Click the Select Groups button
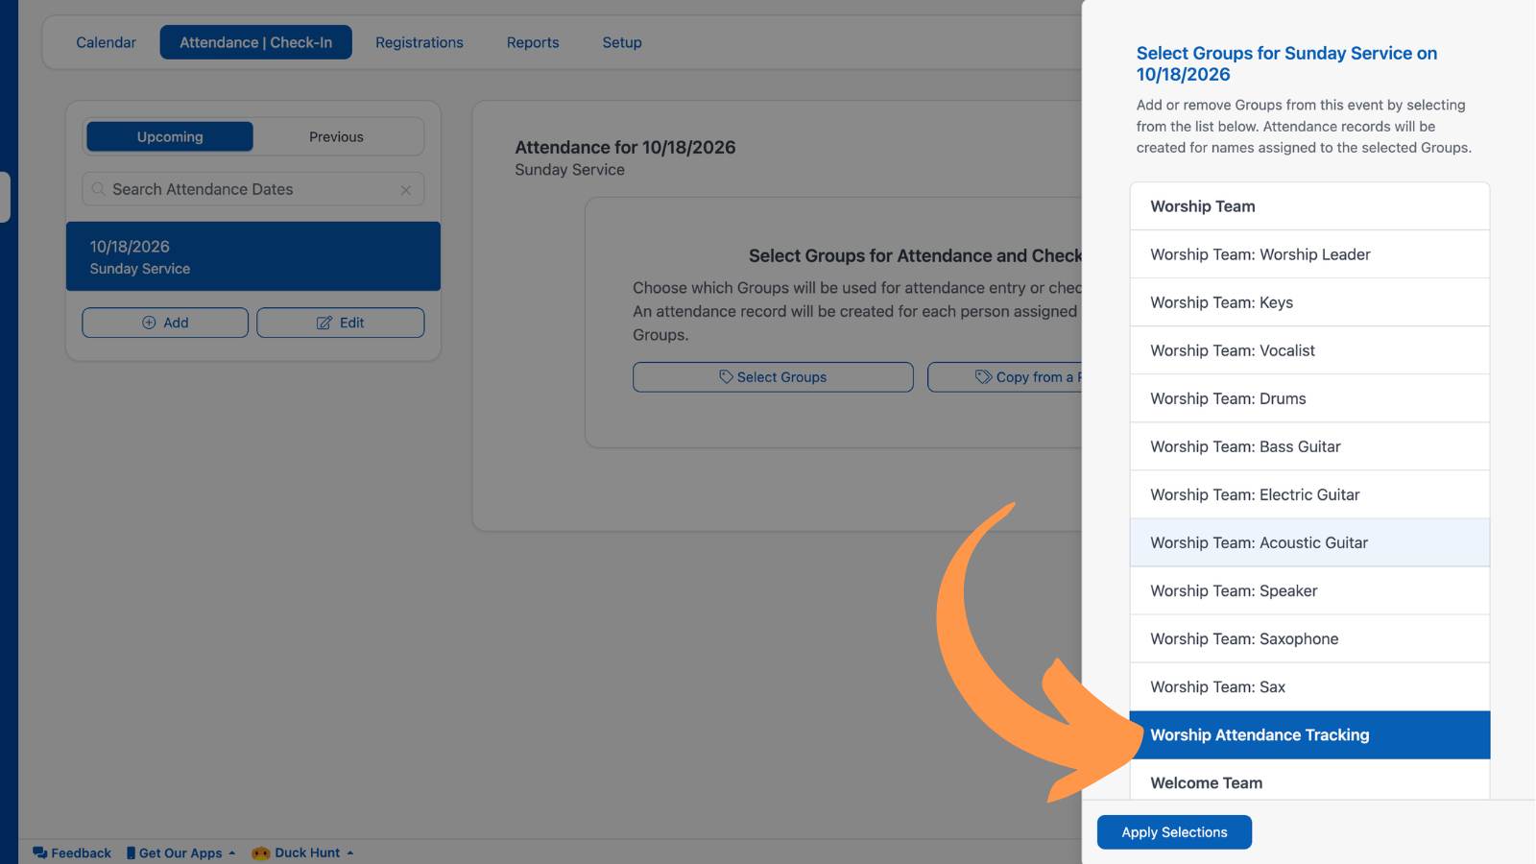The image size is (1536, 864). pyautogui.click(x=773, y=377)
